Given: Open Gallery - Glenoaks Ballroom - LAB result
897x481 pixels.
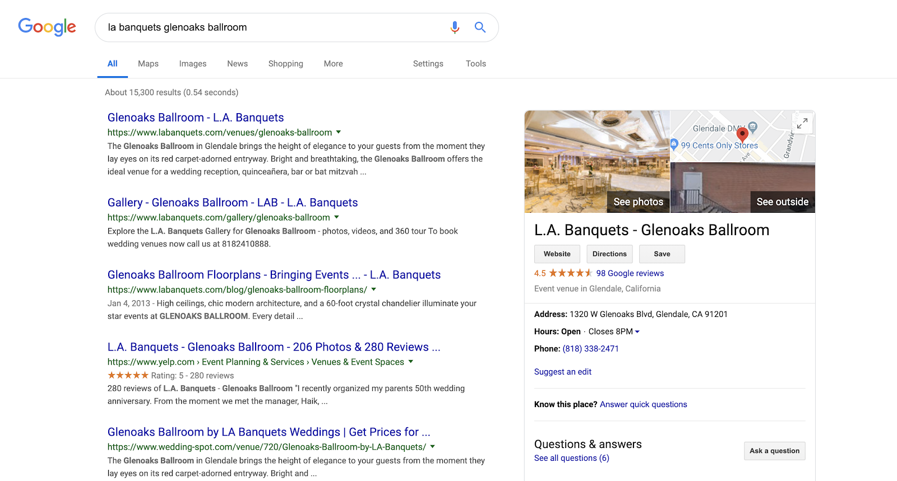Looking at the screenshot, I should (233, 203).
